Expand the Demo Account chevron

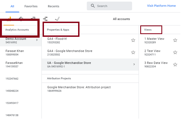point(37,40)
